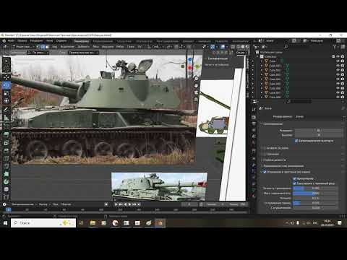Open the Render menu in top bar
347x260 pixels.
pos(36,40)
